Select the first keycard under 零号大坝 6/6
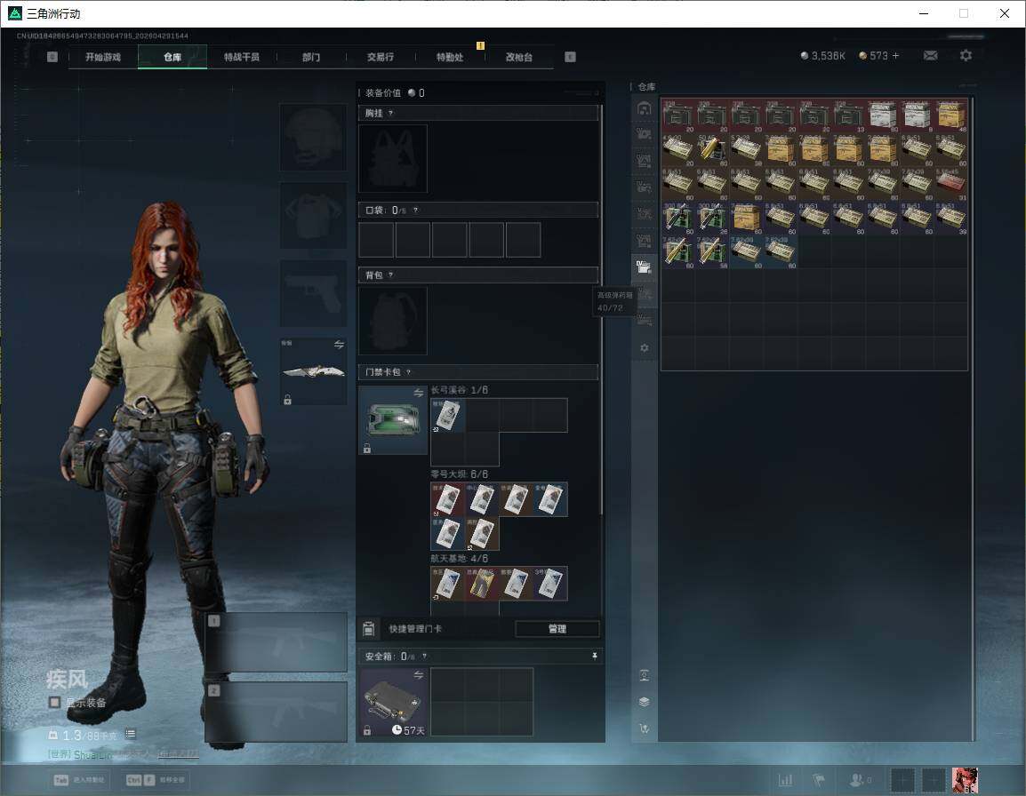 point(447,499)
